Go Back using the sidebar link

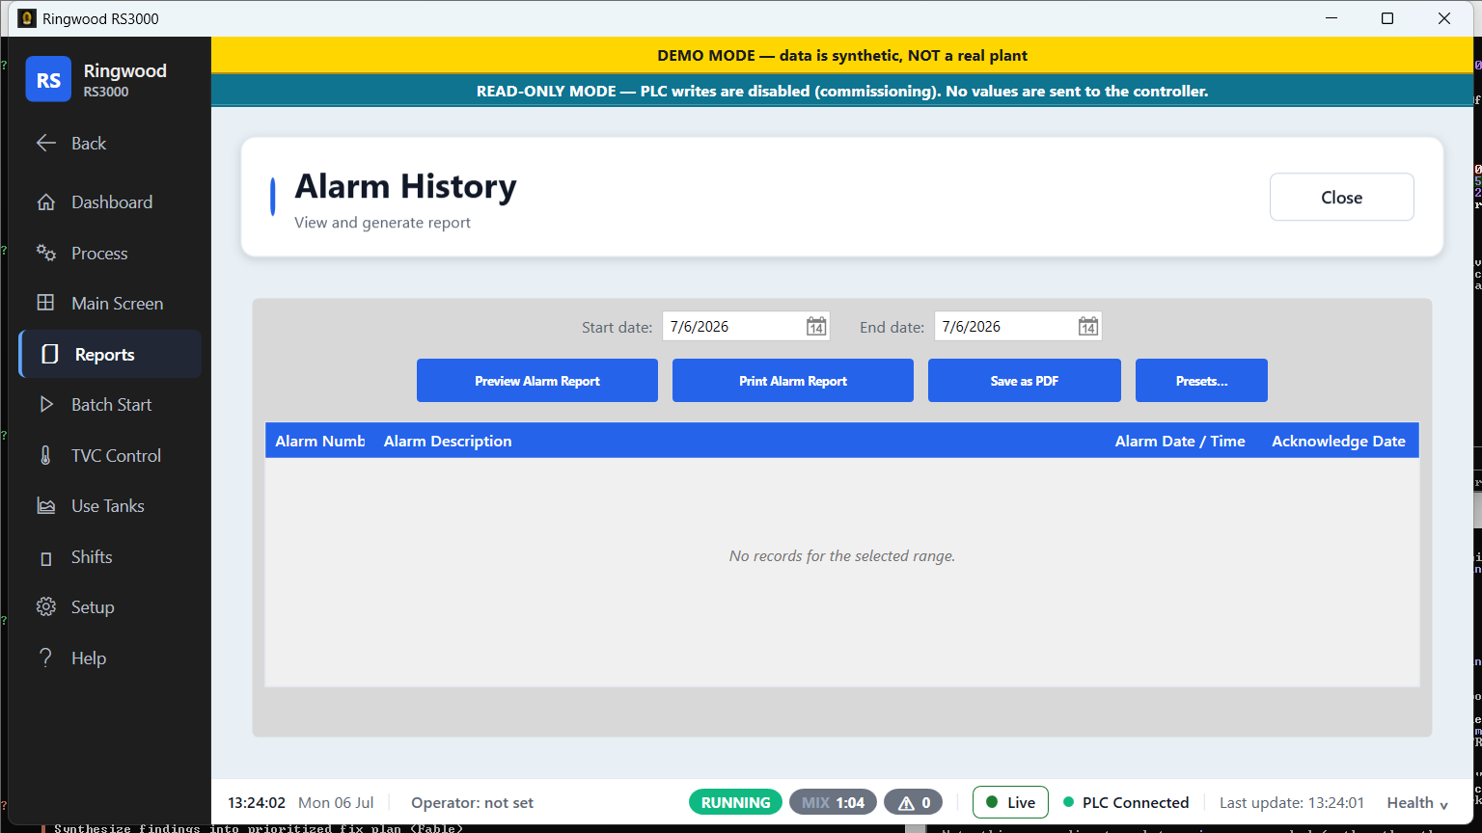[x=110, y=144]
